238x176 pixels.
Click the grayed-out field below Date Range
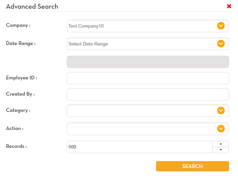coord(148,62)
